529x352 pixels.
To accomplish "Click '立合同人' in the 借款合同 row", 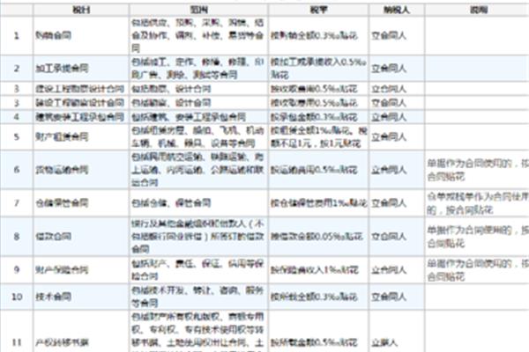I will point(388,236).
